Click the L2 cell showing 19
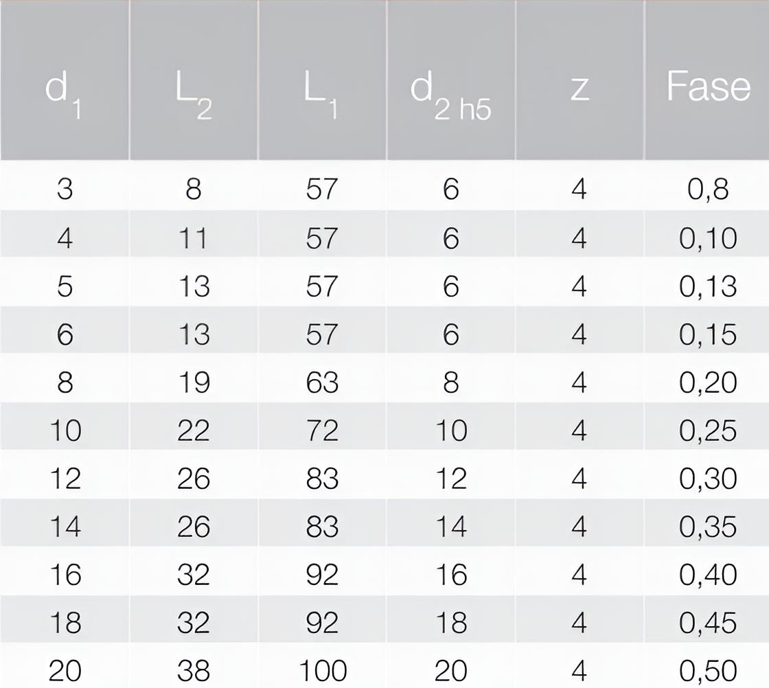 [x=193, y=382]
